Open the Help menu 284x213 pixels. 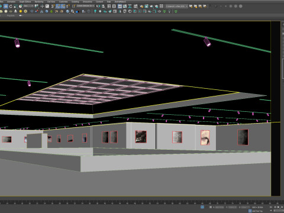point(109,2)
